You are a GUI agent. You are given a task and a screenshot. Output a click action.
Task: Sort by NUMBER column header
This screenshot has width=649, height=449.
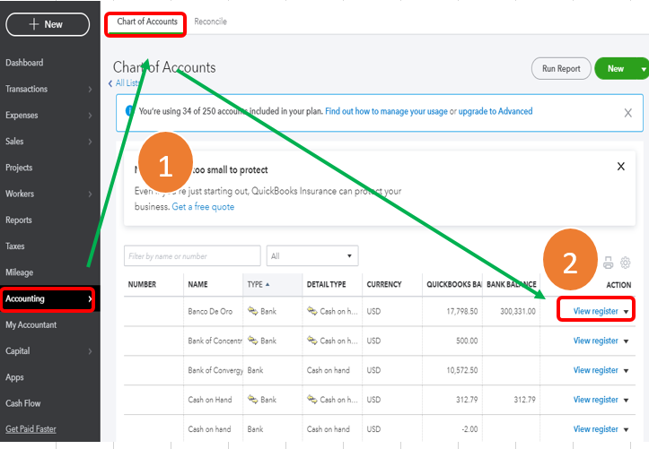click(142, 284)
